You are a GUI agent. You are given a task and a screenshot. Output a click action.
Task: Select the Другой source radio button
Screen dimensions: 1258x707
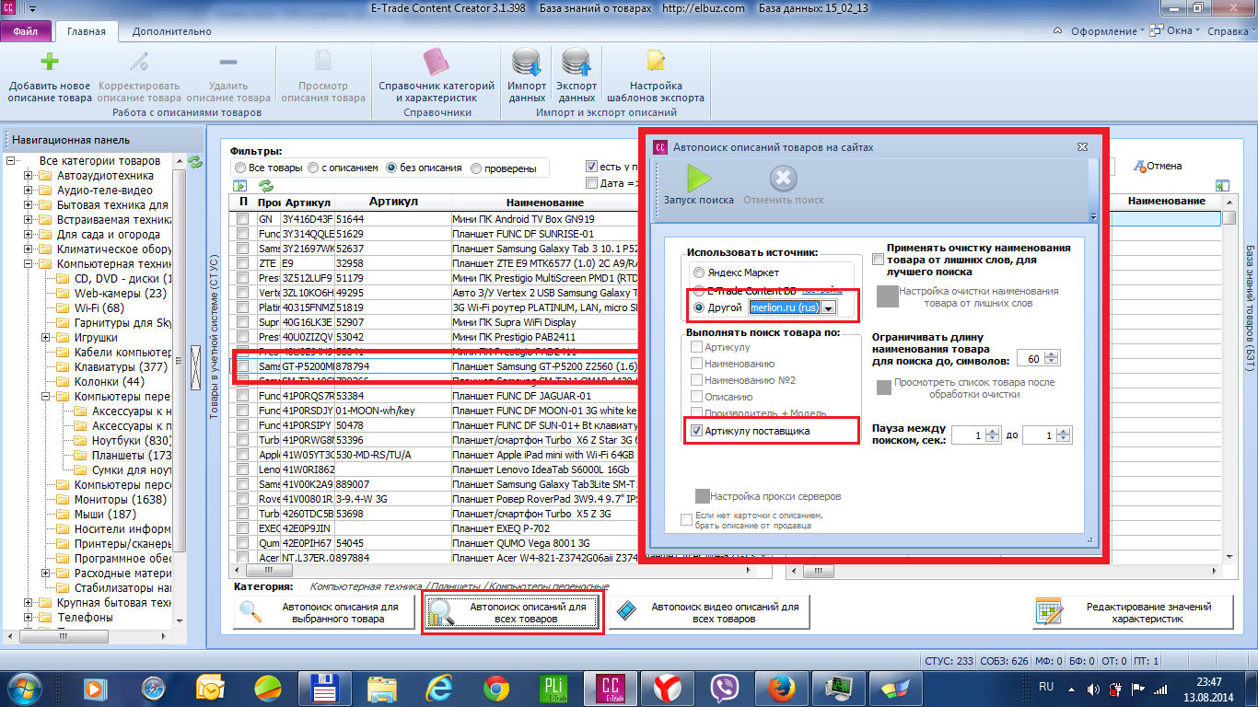pyautogui.click(x=700, y=307)
